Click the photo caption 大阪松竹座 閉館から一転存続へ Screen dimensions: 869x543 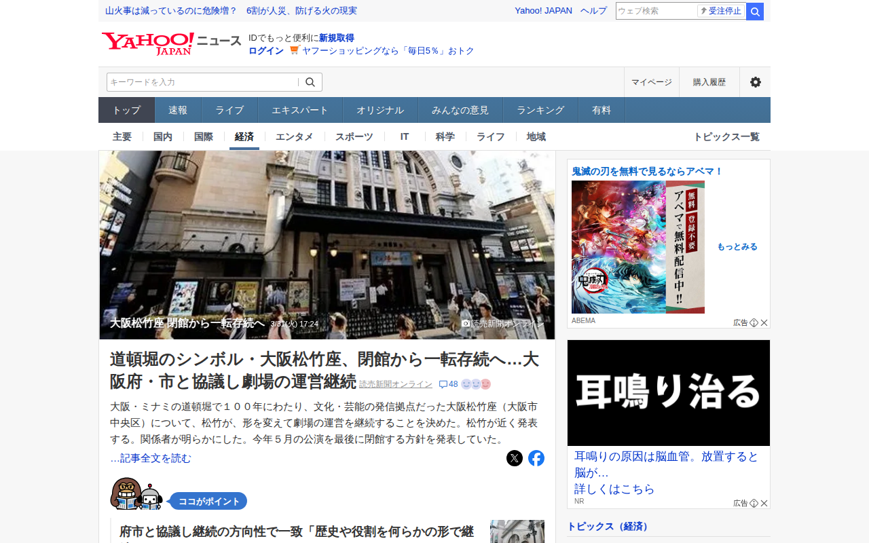pyautogui.click(x=187, y=324)
